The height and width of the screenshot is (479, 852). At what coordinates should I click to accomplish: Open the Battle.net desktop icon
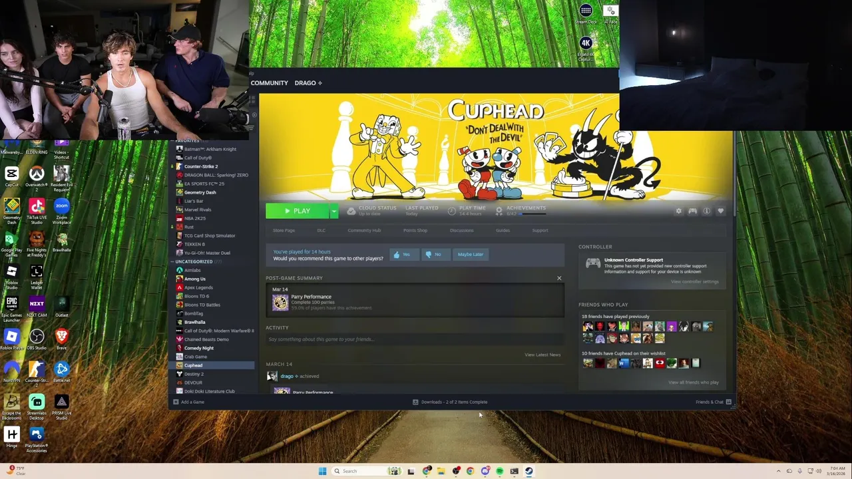[x=61, y=372]
